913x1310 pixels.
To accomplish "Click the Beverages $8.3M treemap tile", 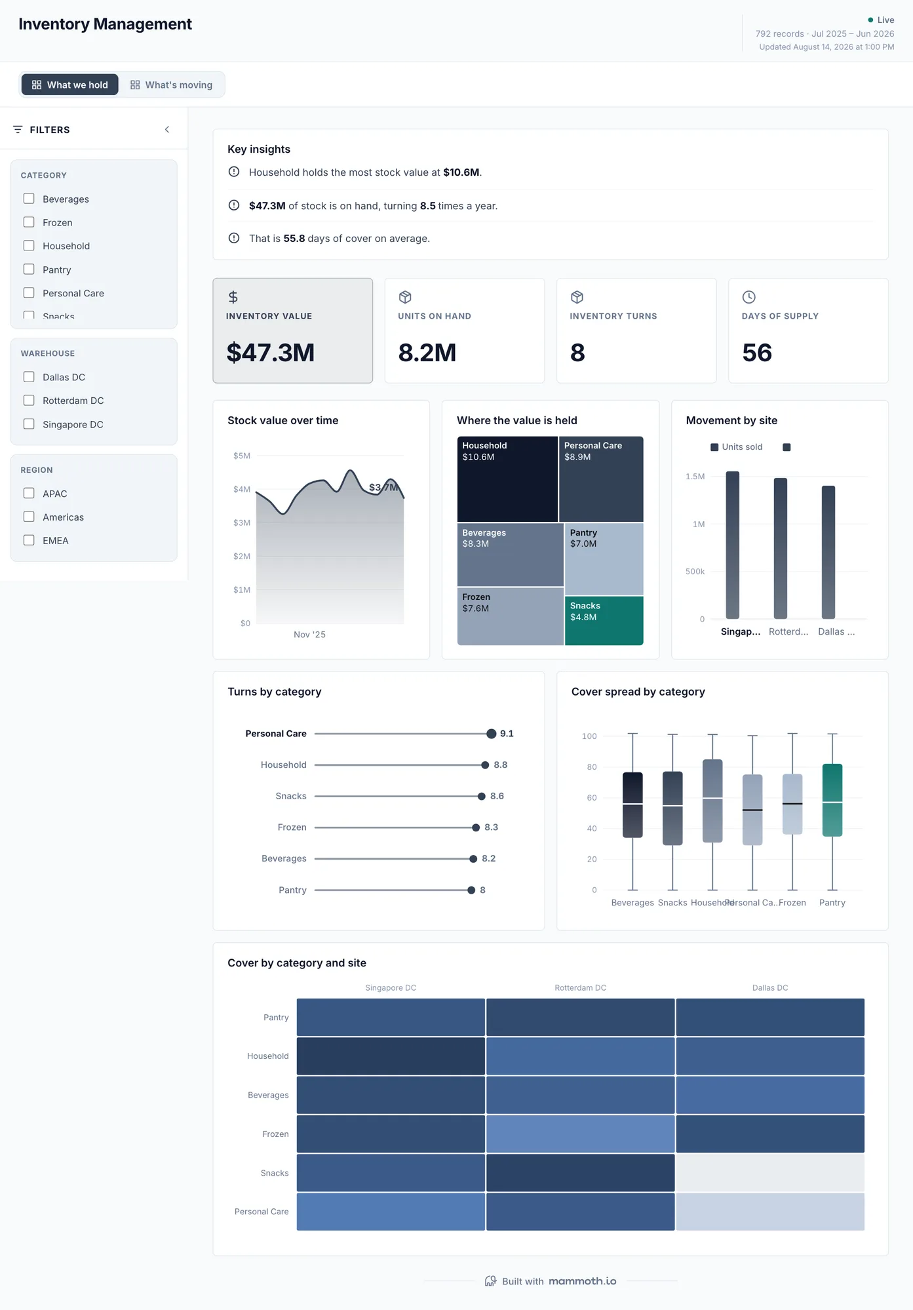I will coord(511,555).
